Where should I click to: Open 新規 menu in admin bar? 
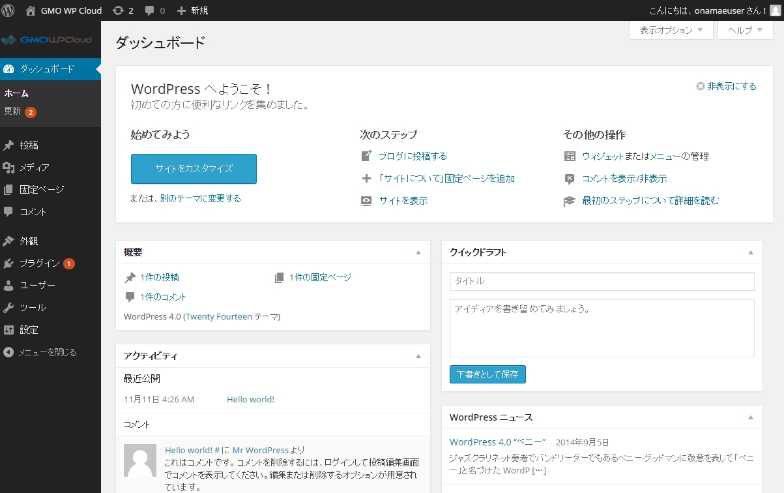pyautogui.click(x=192, y=10)
